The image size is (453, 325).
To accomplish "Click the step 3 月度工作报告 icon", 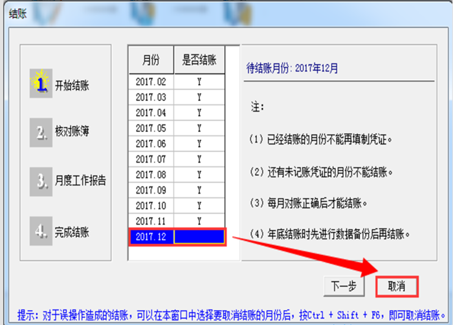I will [x=41, y=181].
